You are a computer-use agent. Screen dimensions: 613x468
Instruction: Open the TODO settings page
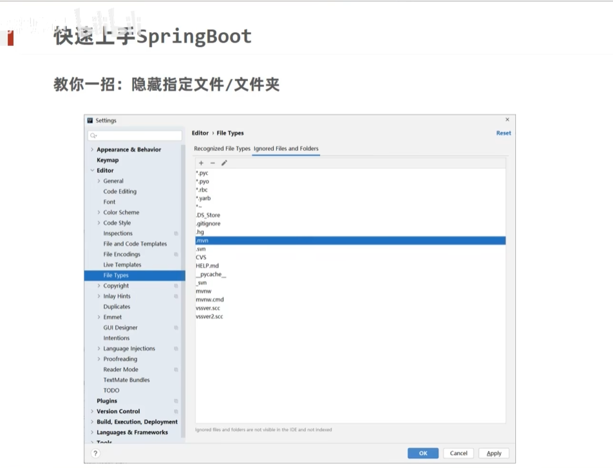click(x=111, y=391)
